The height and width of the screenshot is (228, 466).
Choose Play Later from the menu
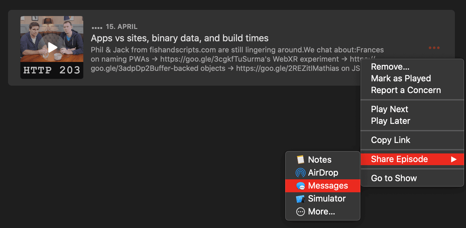[x=391, y=121]
